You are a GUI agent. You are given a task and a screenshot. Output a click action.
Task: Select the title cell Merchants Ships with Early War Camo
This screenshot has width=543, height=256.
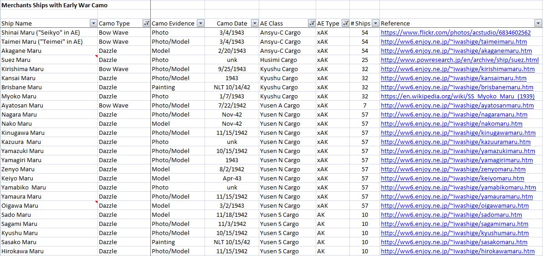(55, 5)
